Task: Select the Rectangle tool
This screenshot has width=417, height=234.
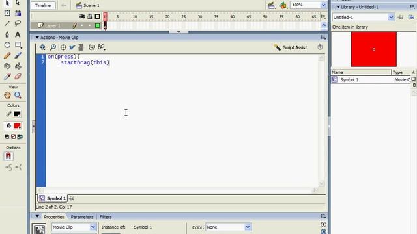Action: [x=18, y=45]
